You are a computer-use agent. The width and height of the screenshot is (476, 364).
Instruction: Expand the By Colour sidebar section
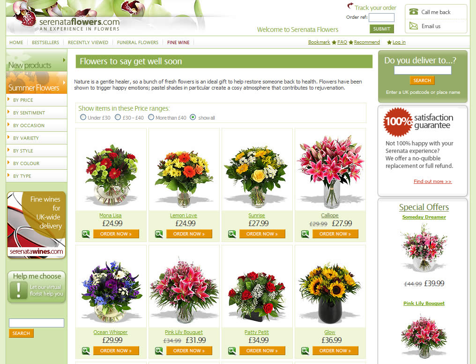[37, 163]
